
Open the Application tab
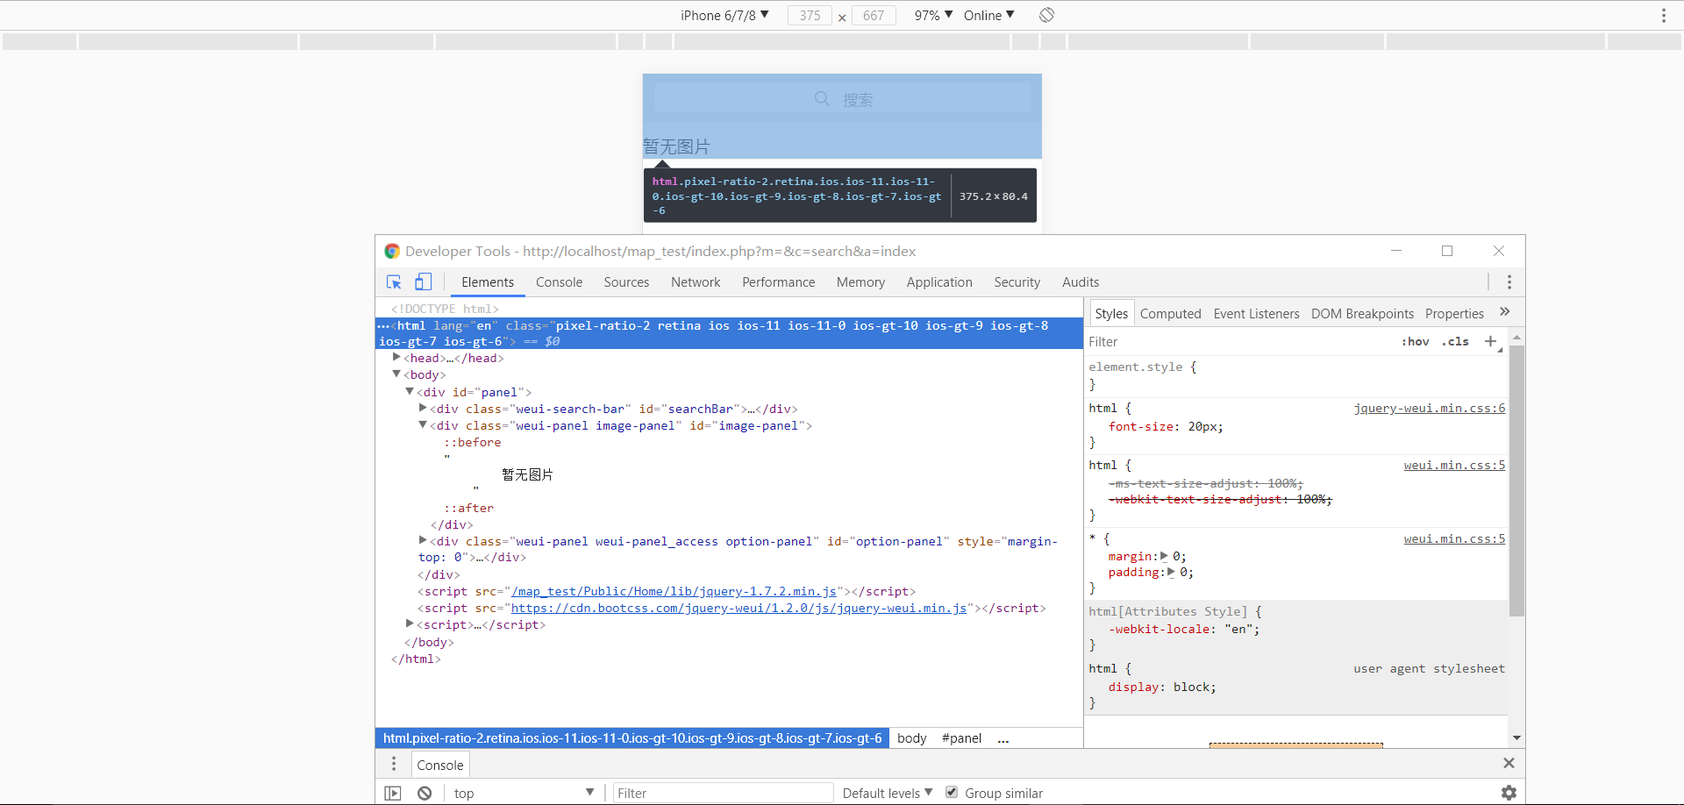(x=939, y=282)
